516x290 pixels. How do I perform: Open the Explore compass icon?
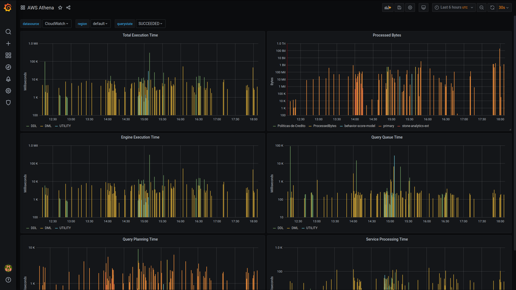click(8, 67)
